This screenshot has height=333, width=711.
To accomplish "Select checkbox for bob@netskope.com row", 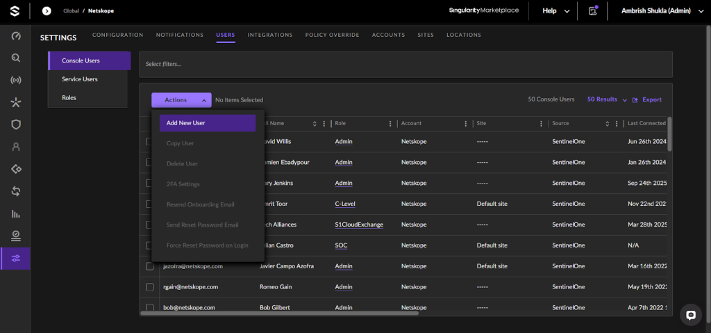I will click(x=149, y=307).
